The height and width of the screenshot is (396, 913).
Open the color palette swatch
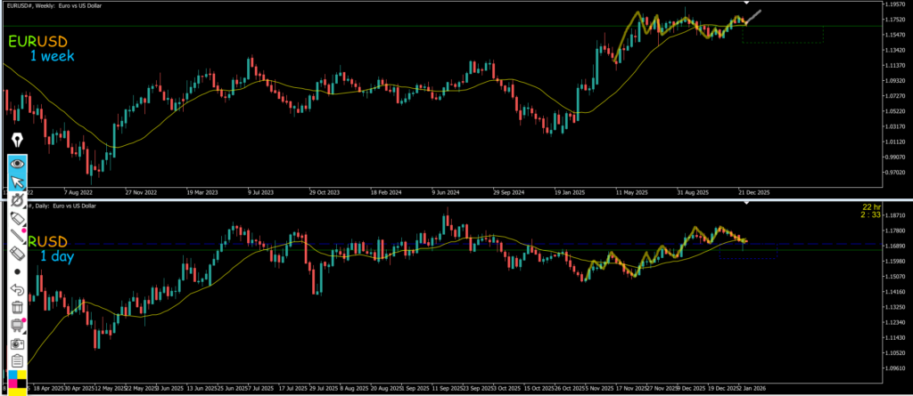point(17,380)
